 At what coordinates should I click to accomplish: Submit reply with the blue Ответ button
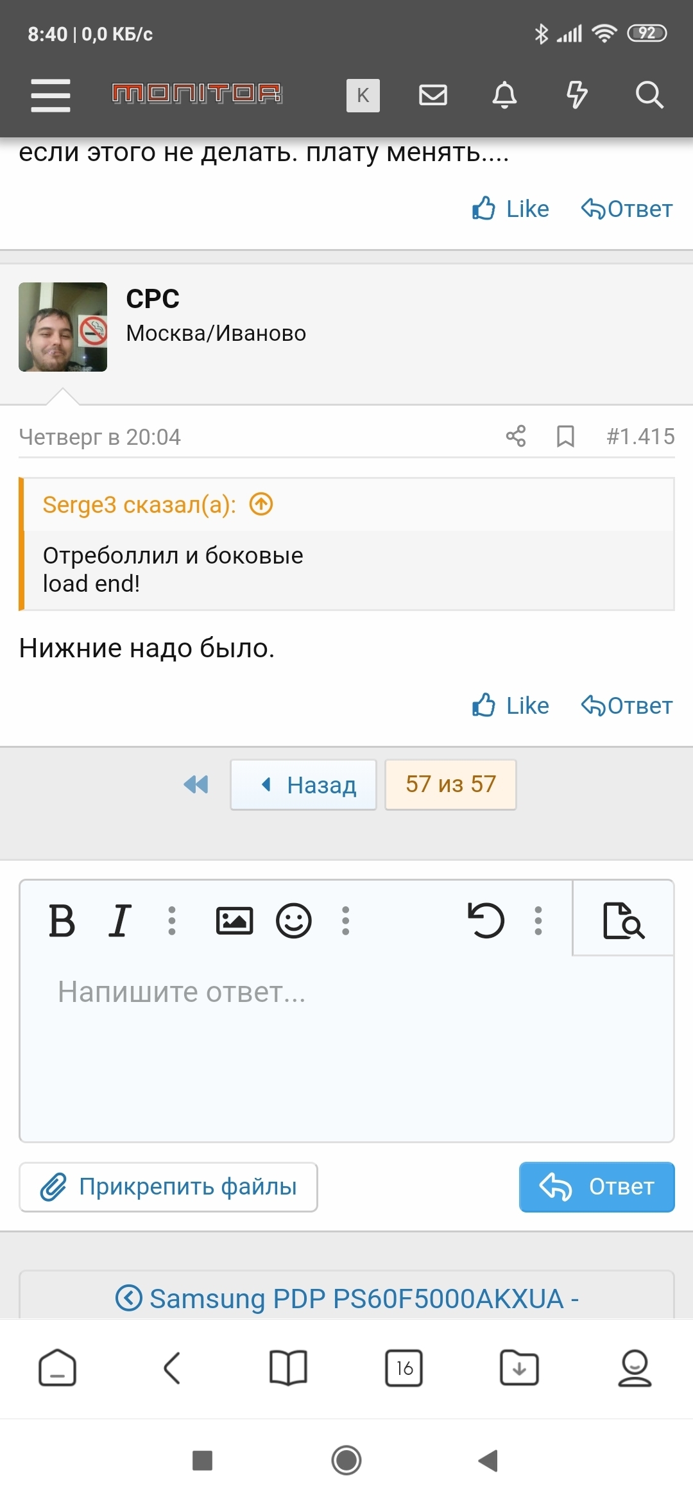point(597,1187)
